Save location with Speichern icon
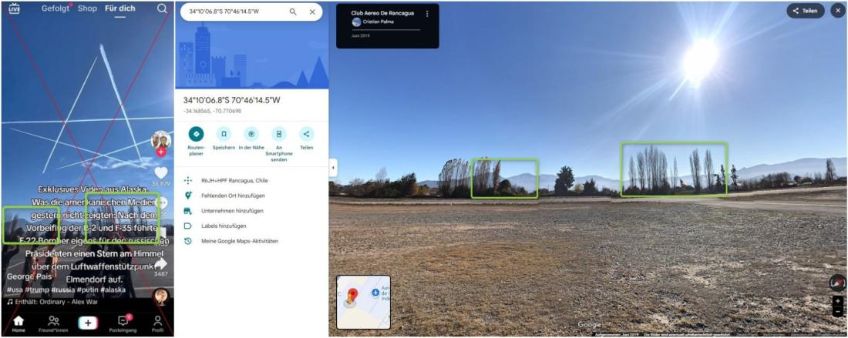The width and height of the screenshot is (848, 338). 224,134
